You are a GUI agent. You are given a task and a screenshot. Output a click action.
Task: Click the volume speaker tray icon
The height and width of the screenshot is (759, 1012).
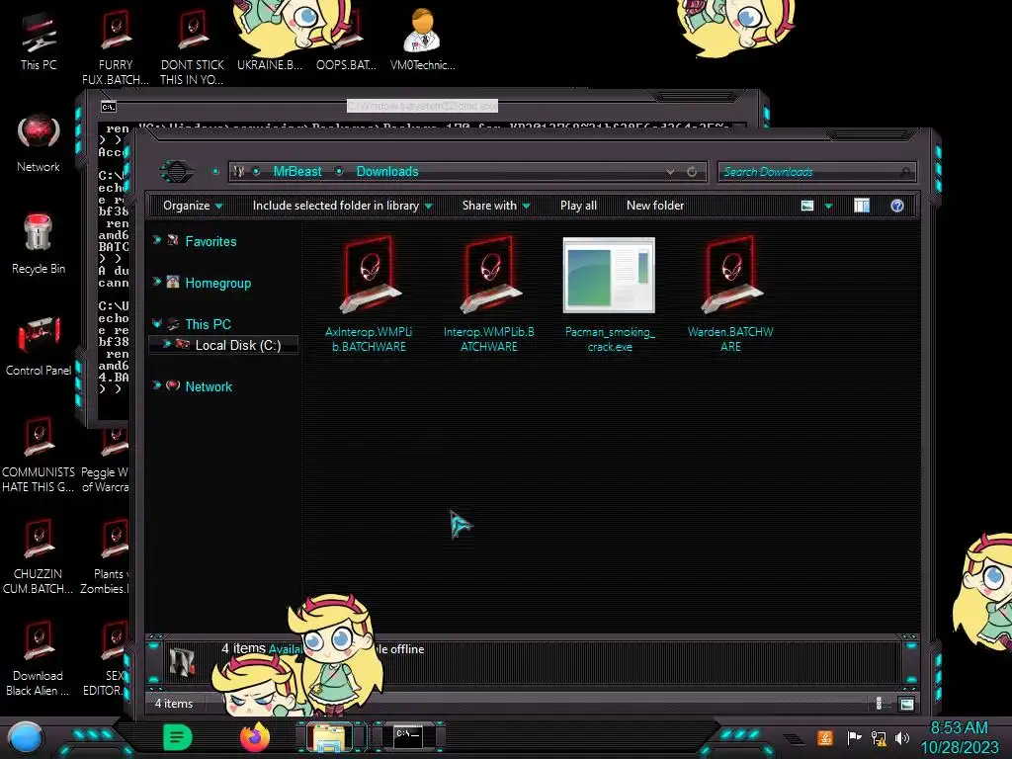pyautogui.click(x=902, y=738)
